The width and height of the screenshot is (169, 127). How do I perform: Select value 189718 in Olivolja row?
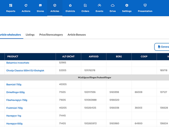pos(164,70)
